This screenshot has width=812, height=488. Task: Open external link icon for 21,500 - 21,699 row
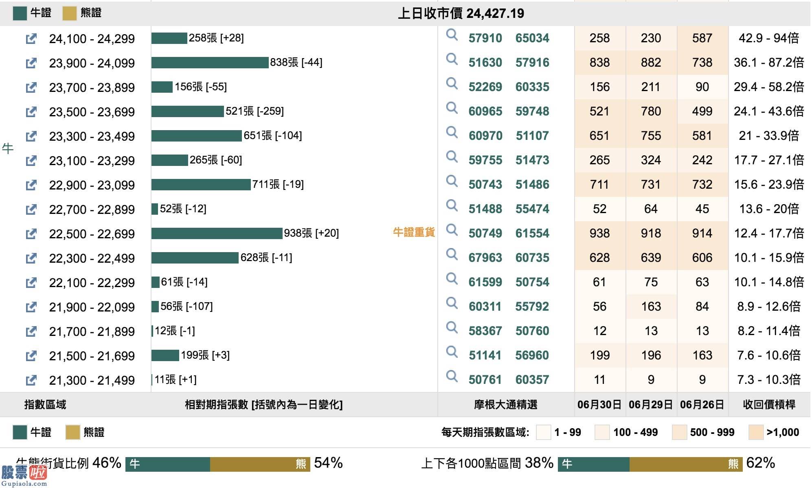point(31,356)
